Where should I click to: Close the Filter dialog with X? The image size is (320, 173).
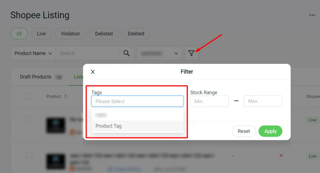tap(93, 72)
